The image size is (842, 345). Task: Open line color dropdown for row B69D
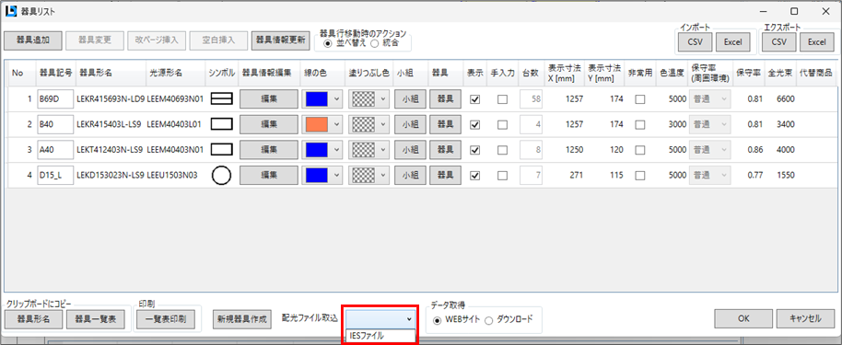pyautogui.click(x=336, y=98)
